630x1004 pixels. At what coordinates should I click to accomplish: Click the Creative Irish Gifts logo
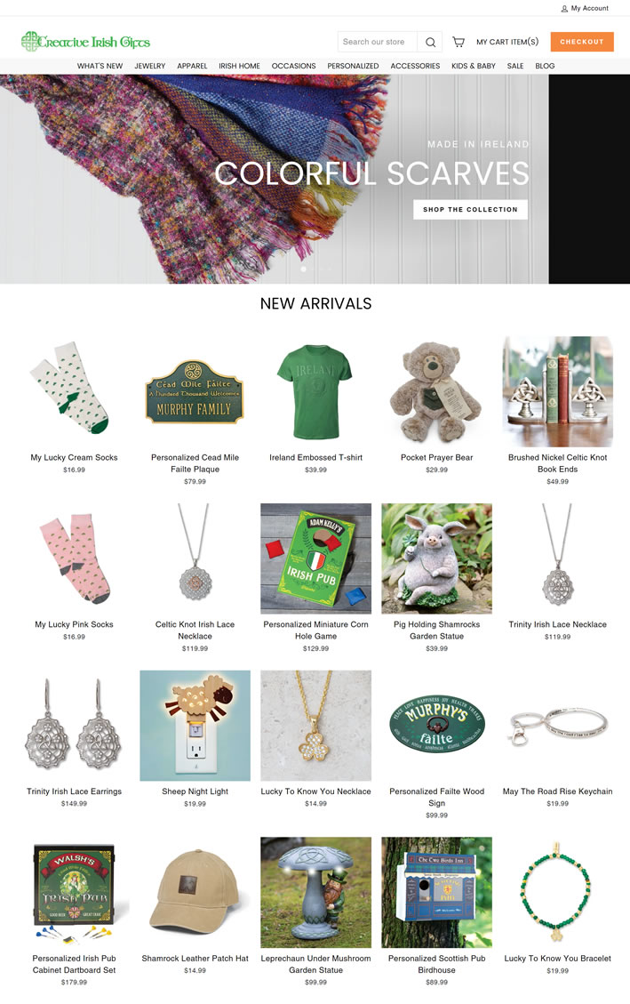(x=85, y=42)
